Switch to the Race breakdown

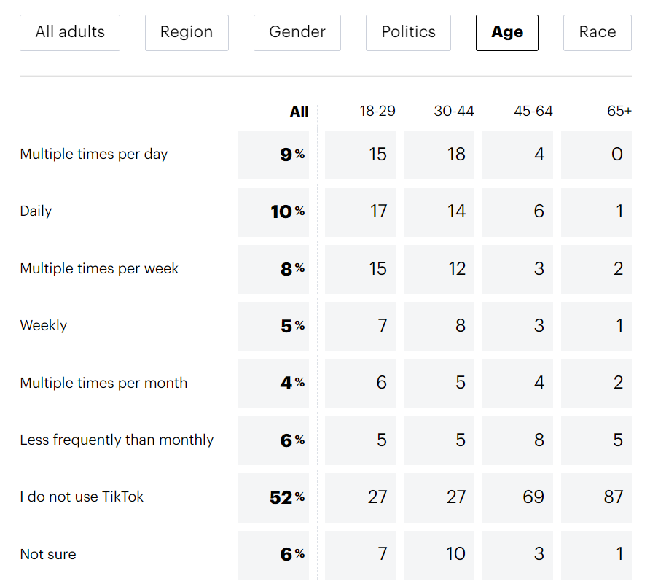[598, 32]
